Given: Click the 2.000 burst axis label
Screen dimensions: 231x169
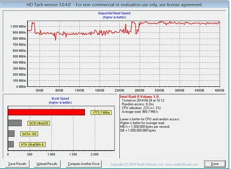Looking at the screenshot, I should (x=95, y=154).
